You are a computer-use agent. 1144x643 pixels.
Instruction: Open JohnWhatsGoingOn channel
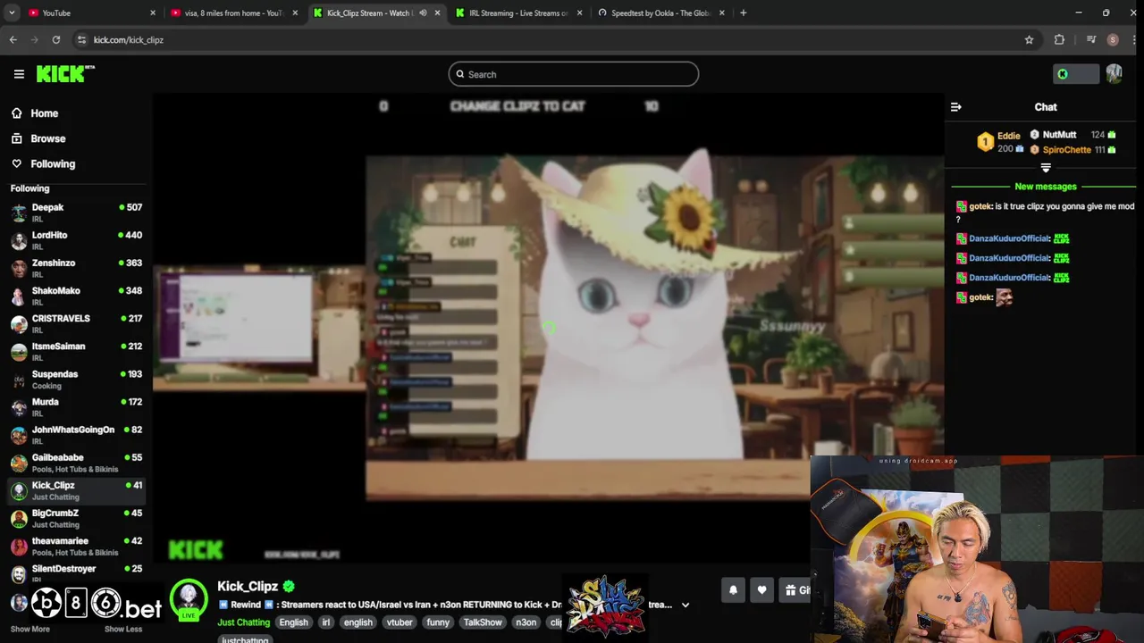[76, 434]
